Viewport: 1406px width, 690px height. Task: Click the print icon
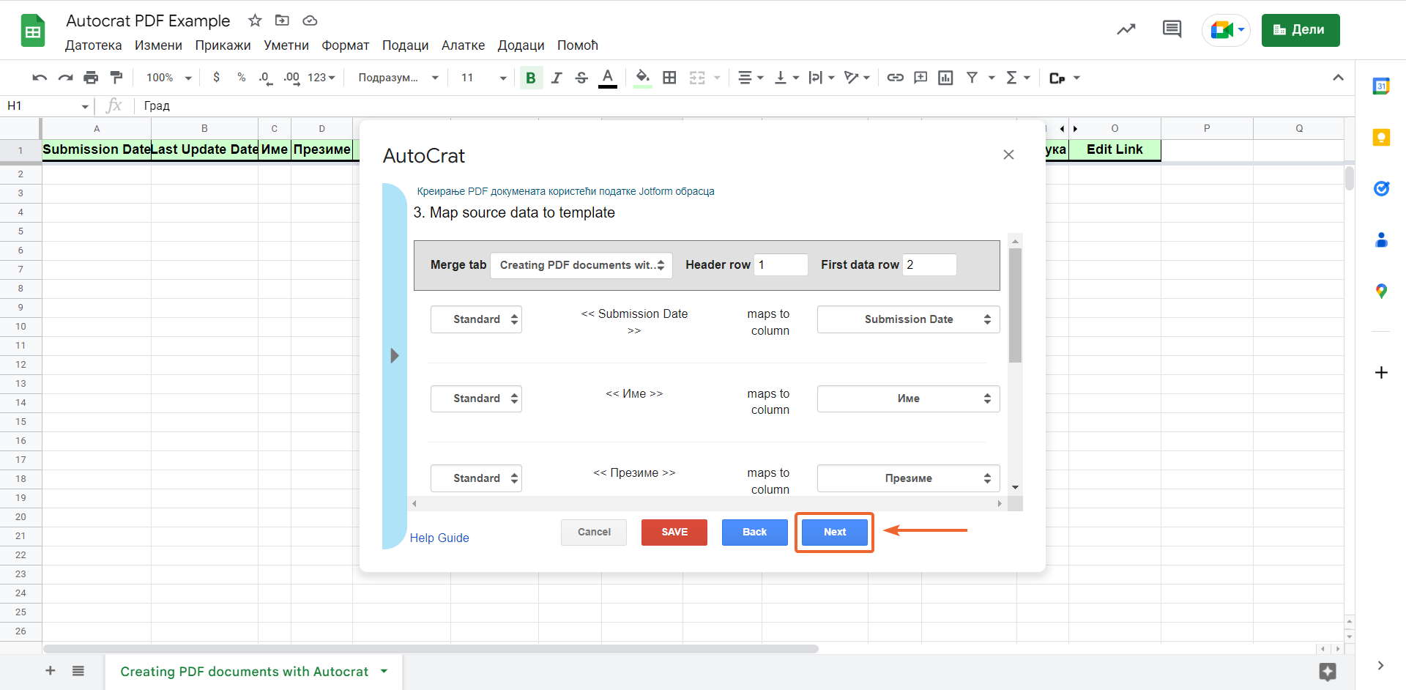click(x=91, y=78)
